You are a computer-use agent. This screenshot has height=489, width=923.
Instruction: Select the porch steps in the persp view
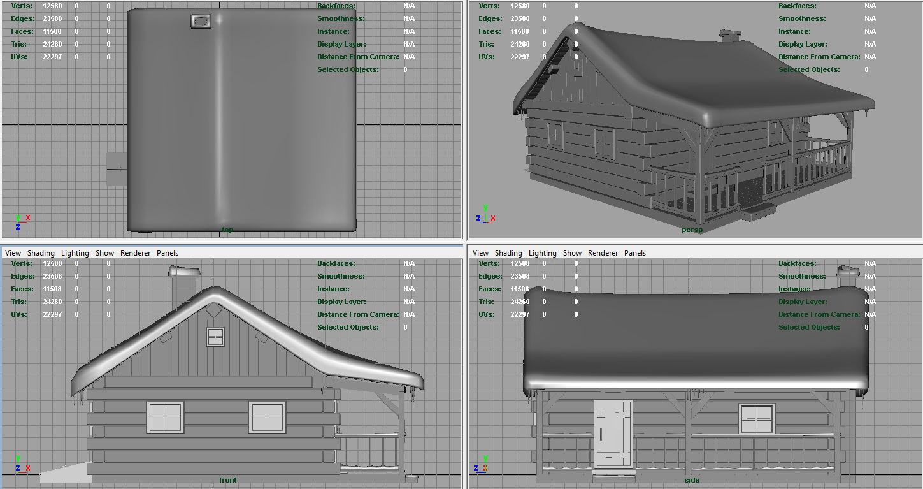758,212
